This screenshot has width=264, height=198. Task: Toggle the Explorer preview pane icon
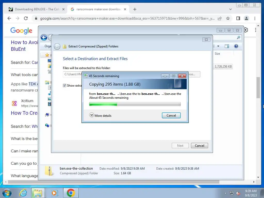(227, 46)
